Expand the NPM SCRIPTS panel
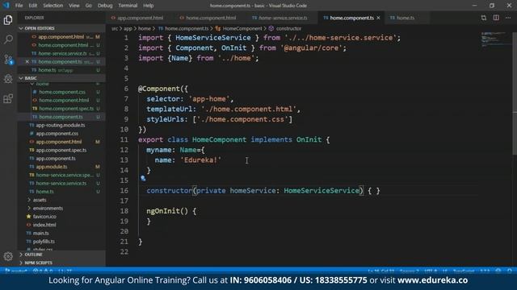The height and width of the screenshot is (290, 517). 61,263
